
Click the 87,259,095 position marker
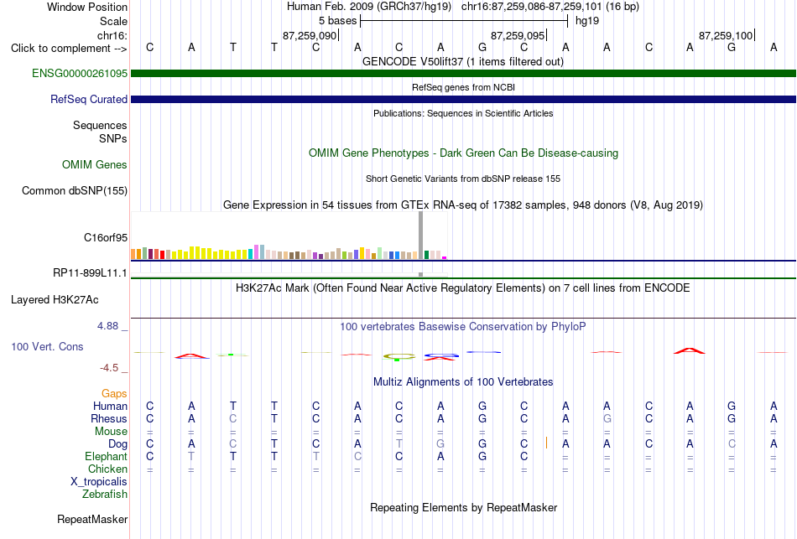tap(518, 35)
